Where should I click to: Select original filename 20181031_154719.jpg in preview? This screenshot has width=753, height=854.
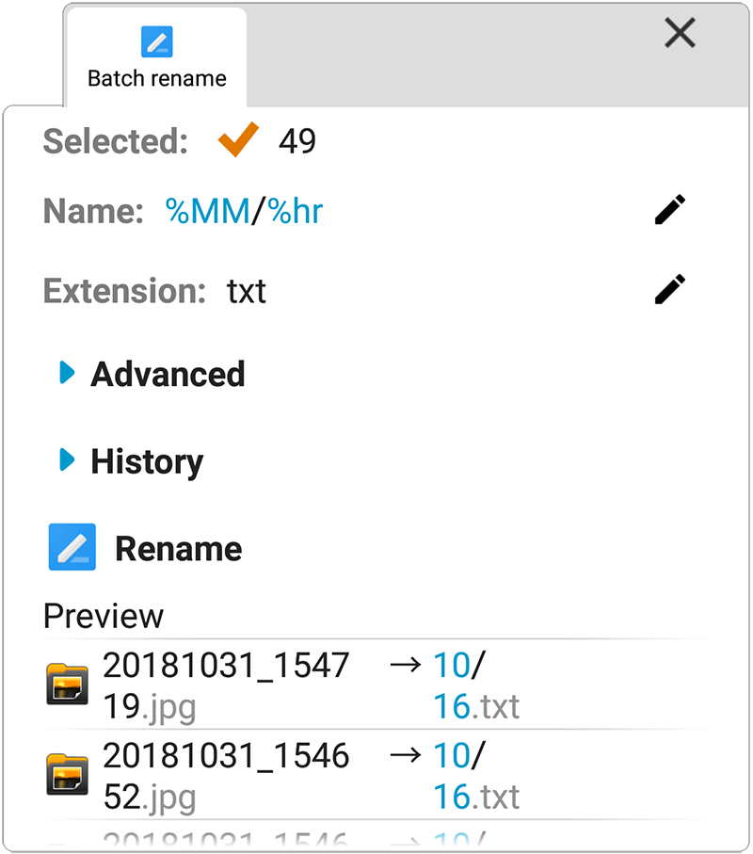tap(226, 685)
